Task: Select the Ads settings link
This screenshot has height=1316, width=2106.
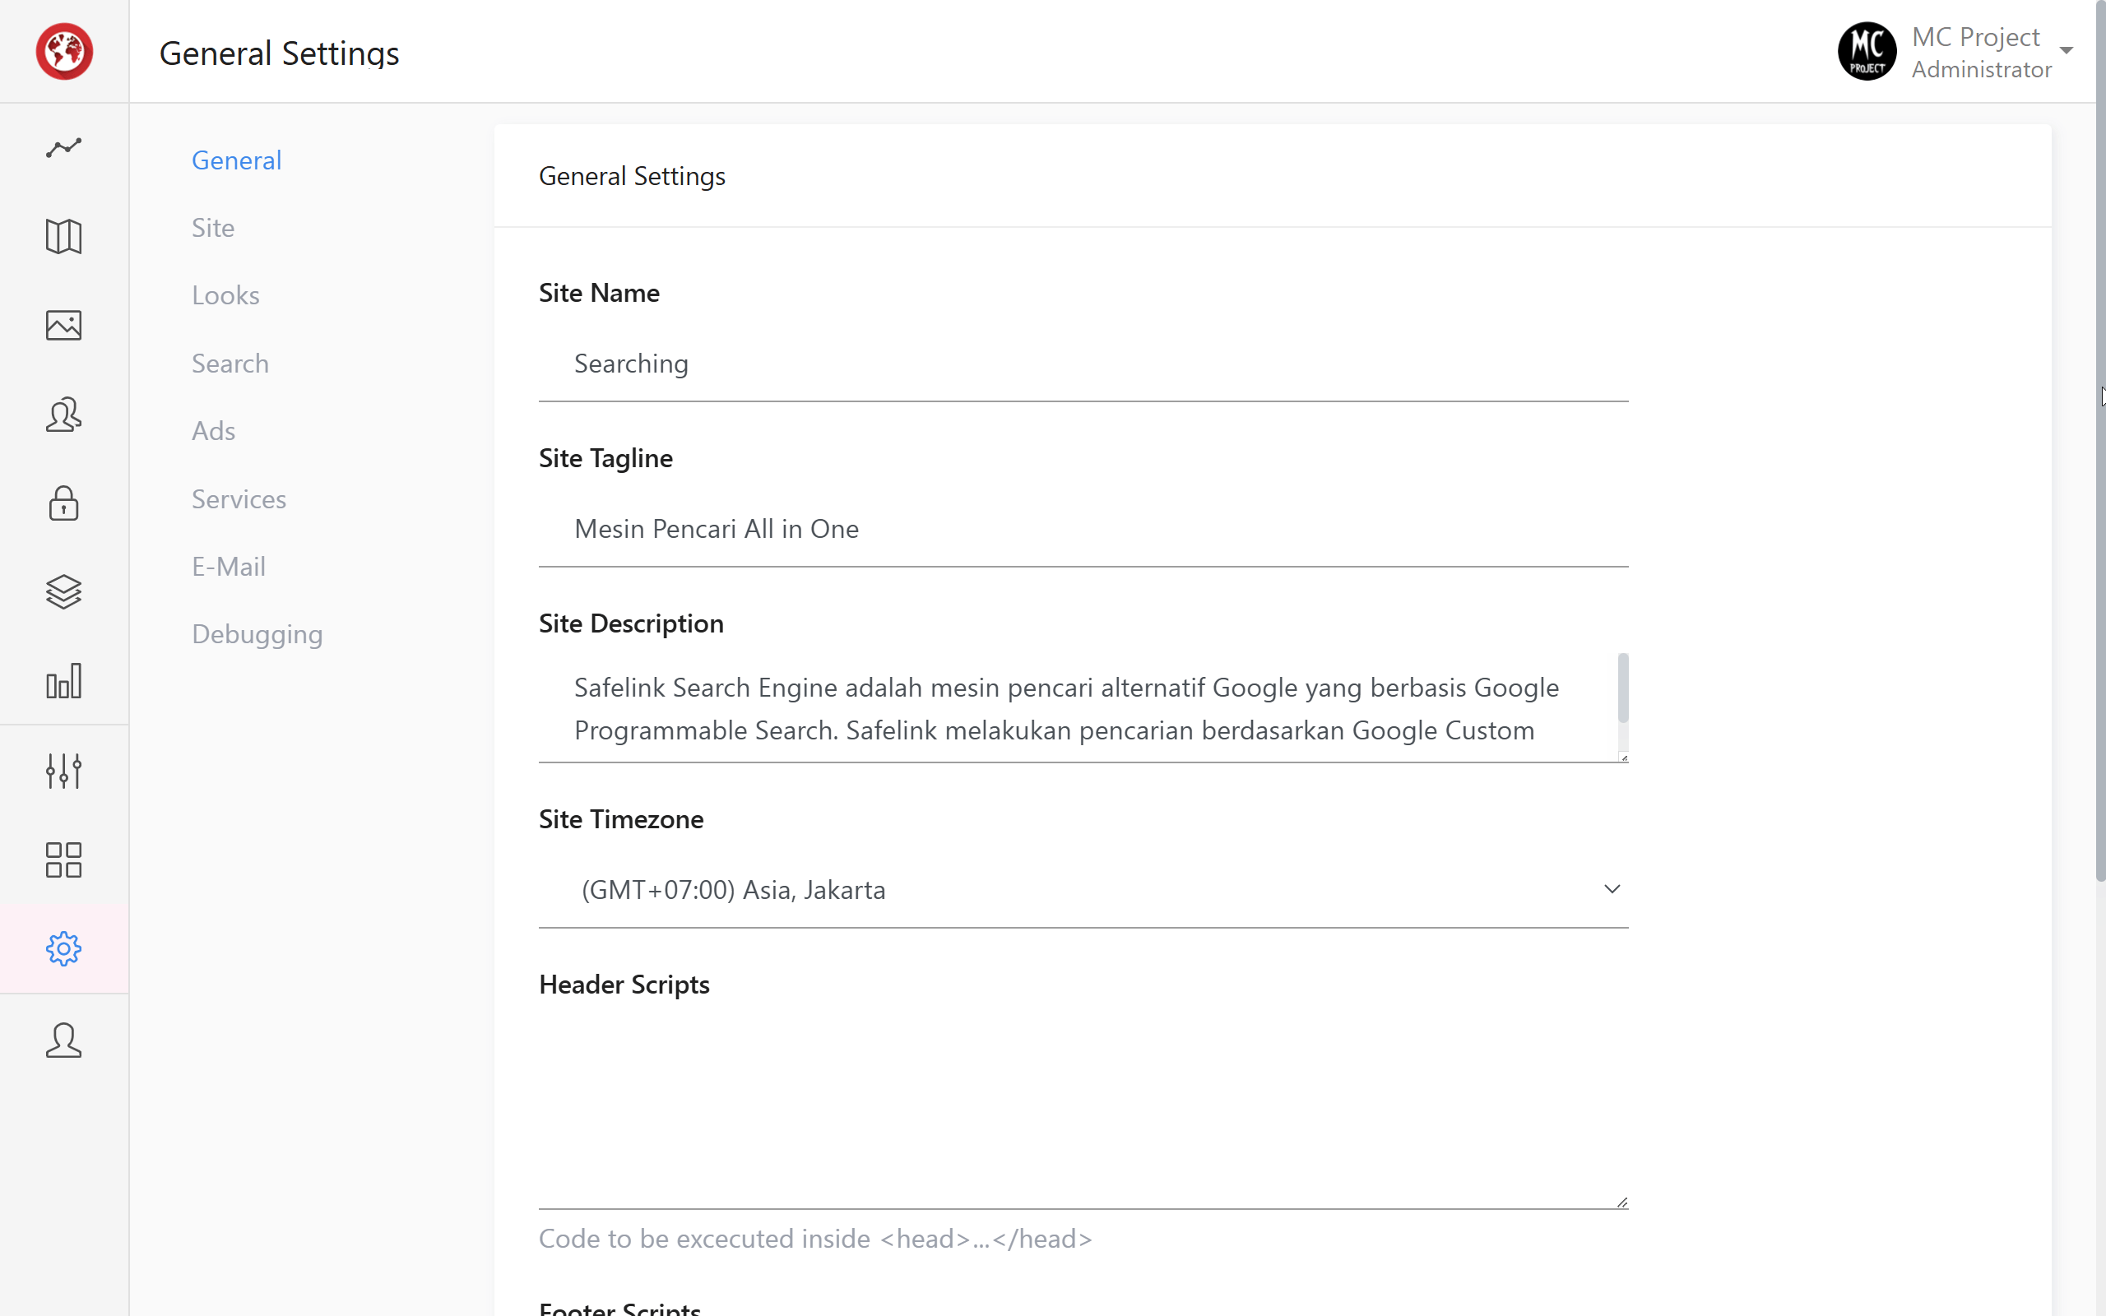Action: tap(213, 431)
